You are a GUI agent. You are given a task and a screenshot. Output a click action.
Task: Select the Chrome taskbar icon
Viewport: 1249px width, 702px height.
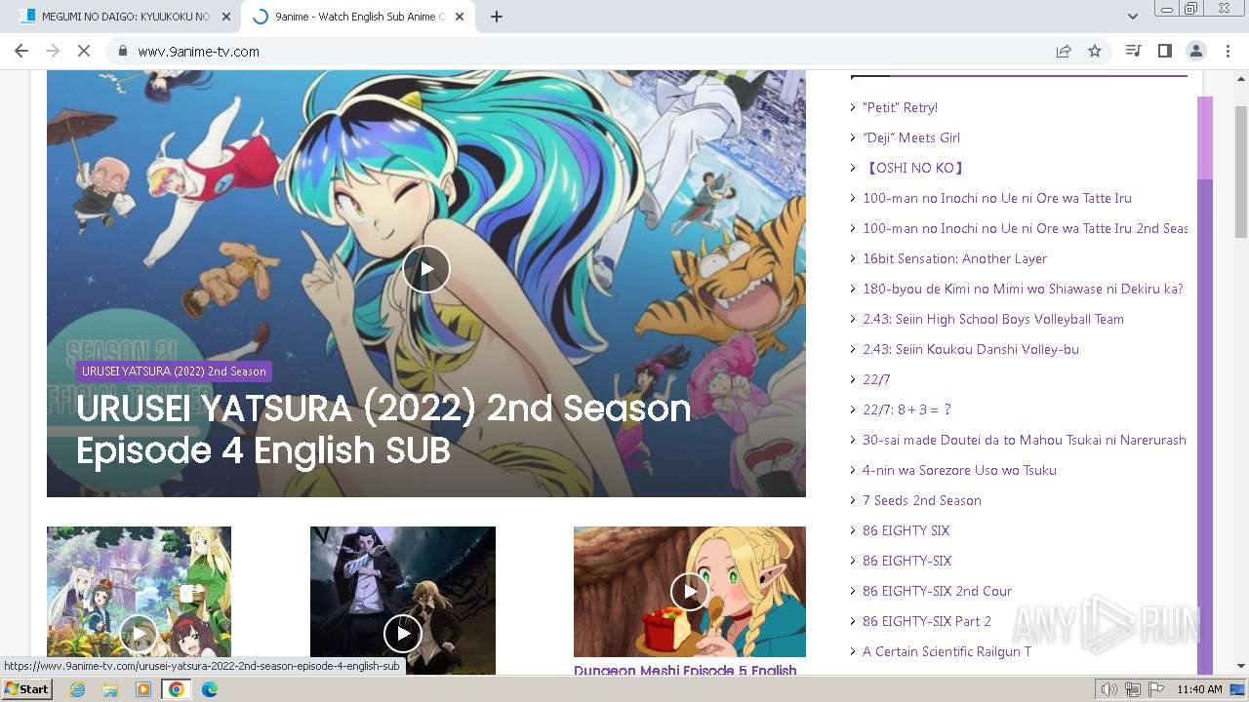[177, 689]
